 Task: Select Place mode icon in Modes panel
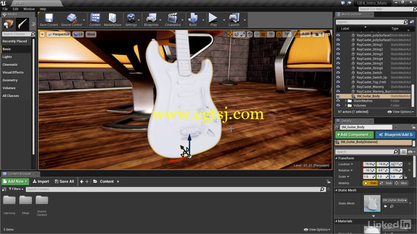pyautogui.click(x=8, y=24)
